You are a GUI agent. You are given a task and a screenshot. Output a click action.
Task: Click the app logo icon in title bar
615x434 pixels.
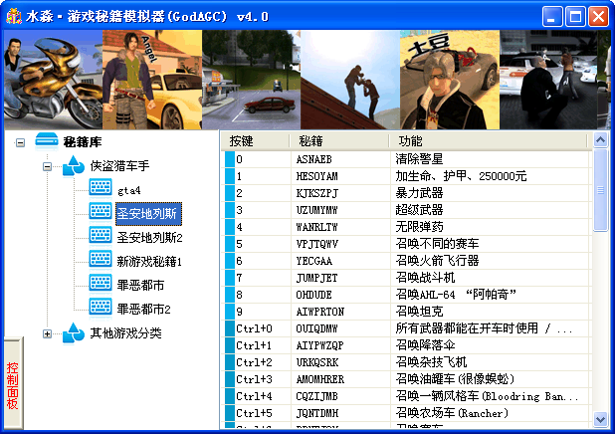click(14, 16)
